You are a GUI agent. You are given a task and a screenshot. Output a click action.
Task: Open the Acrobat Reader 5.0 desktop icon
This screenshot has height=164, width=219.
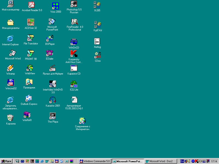coord(32,5)
